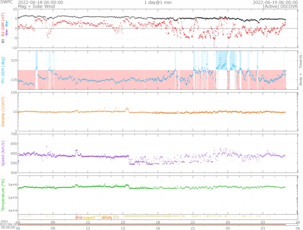Click inside the Phi GSM plot panel
Screen dimensions: 303x230
coord(158,70)
